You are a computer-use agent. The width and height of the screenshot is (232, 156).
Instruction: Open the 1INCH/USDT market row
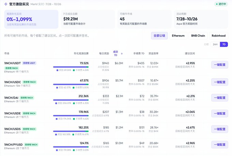[x=116, y=67]
